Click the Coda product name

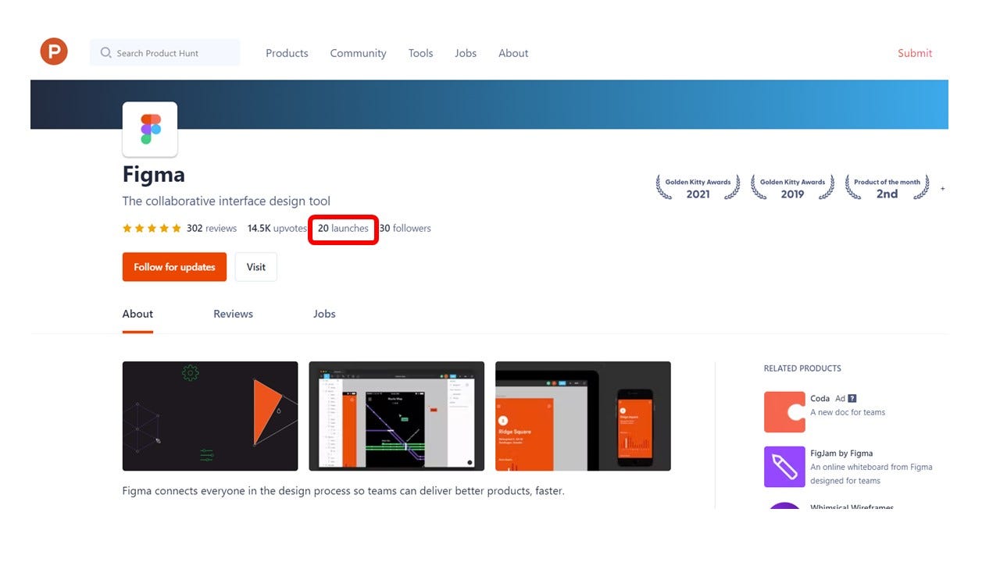pos(820,398)
